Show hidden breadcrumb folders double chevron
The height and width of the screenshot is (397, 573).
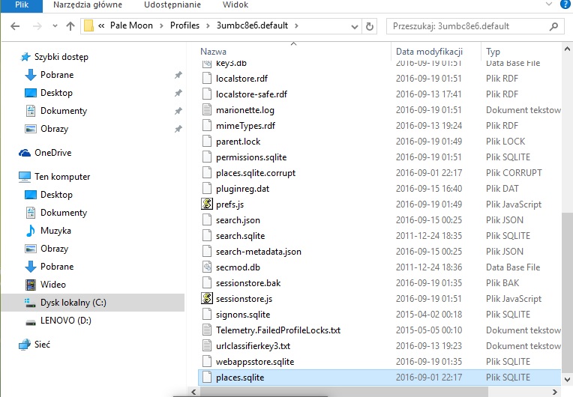[101, 26]
